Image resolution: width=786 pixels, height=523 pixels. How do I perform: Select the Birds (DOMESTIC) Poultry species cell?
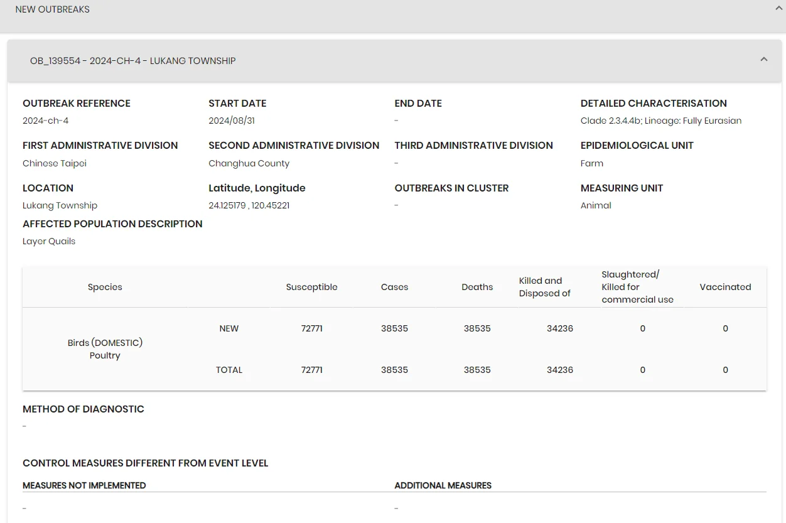(x=105, y=349)
